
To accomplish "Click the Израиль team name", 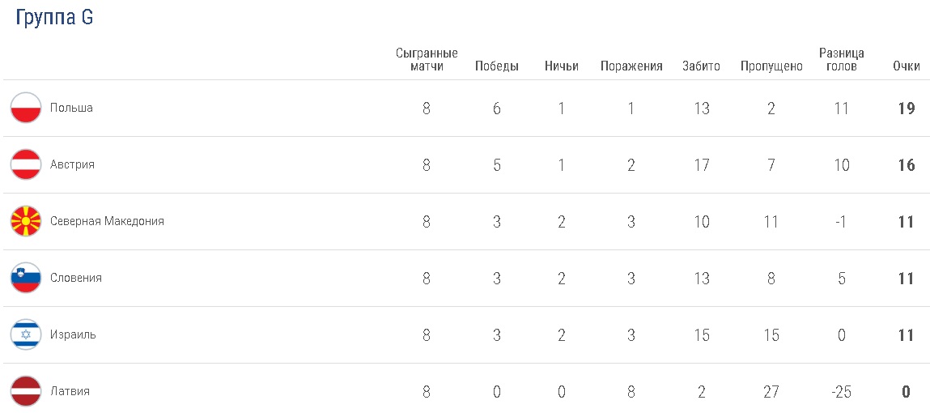I will (x=73, y=334).
